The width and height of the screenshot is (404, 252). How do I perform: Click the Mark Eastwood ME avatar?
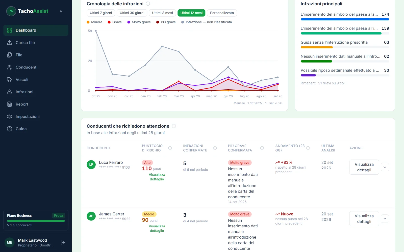(10, 242)
